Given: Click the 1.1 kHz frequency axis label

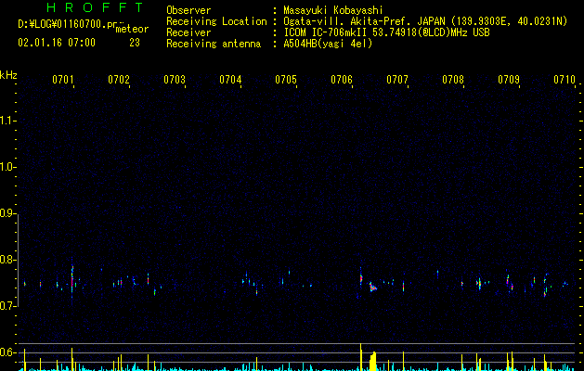Looking at the screenshot, I should (7, 121).
